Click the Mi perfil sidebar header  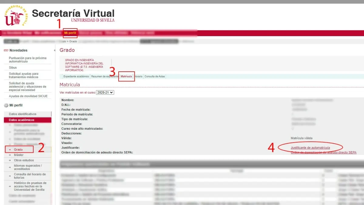[x=16, y=105]
